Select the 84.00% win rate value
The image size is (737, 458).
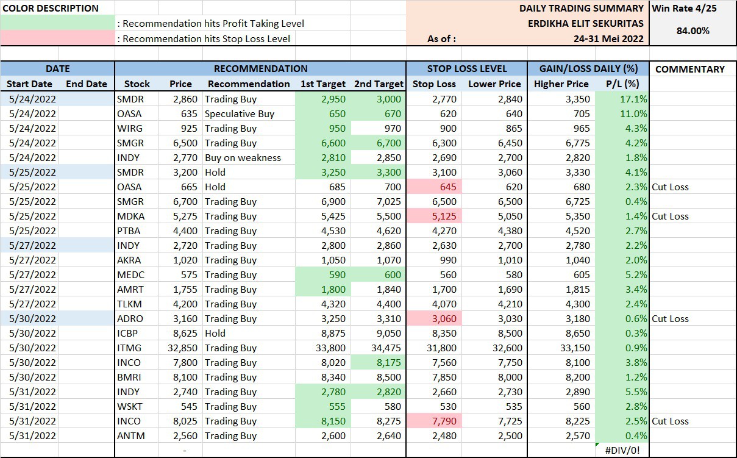[692, 30]
